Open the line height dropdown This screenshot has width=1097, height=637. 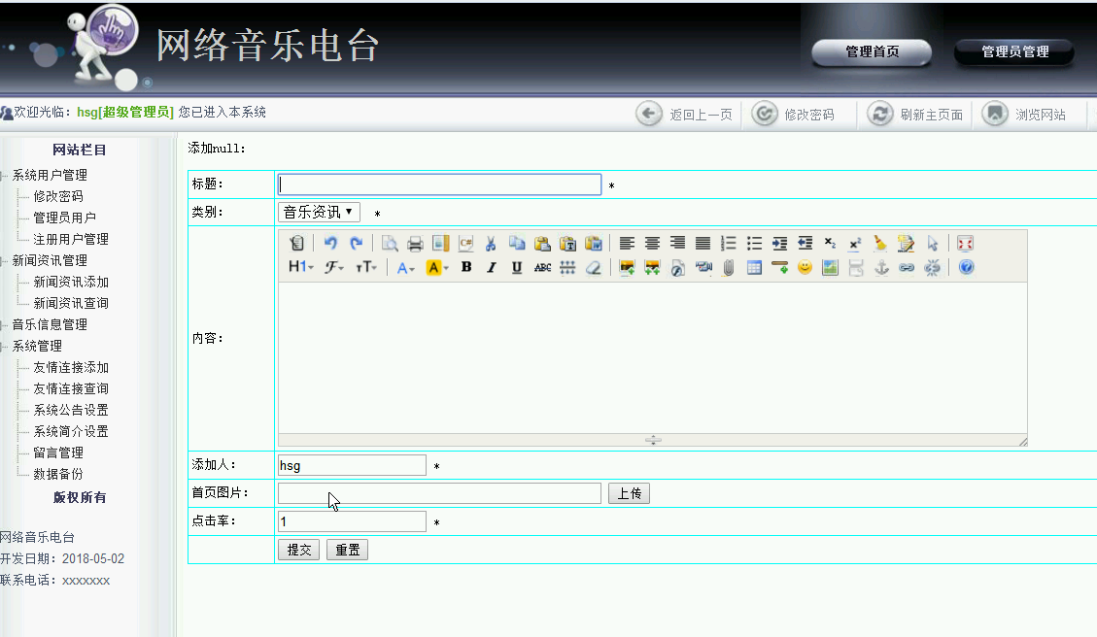[567, 267]
